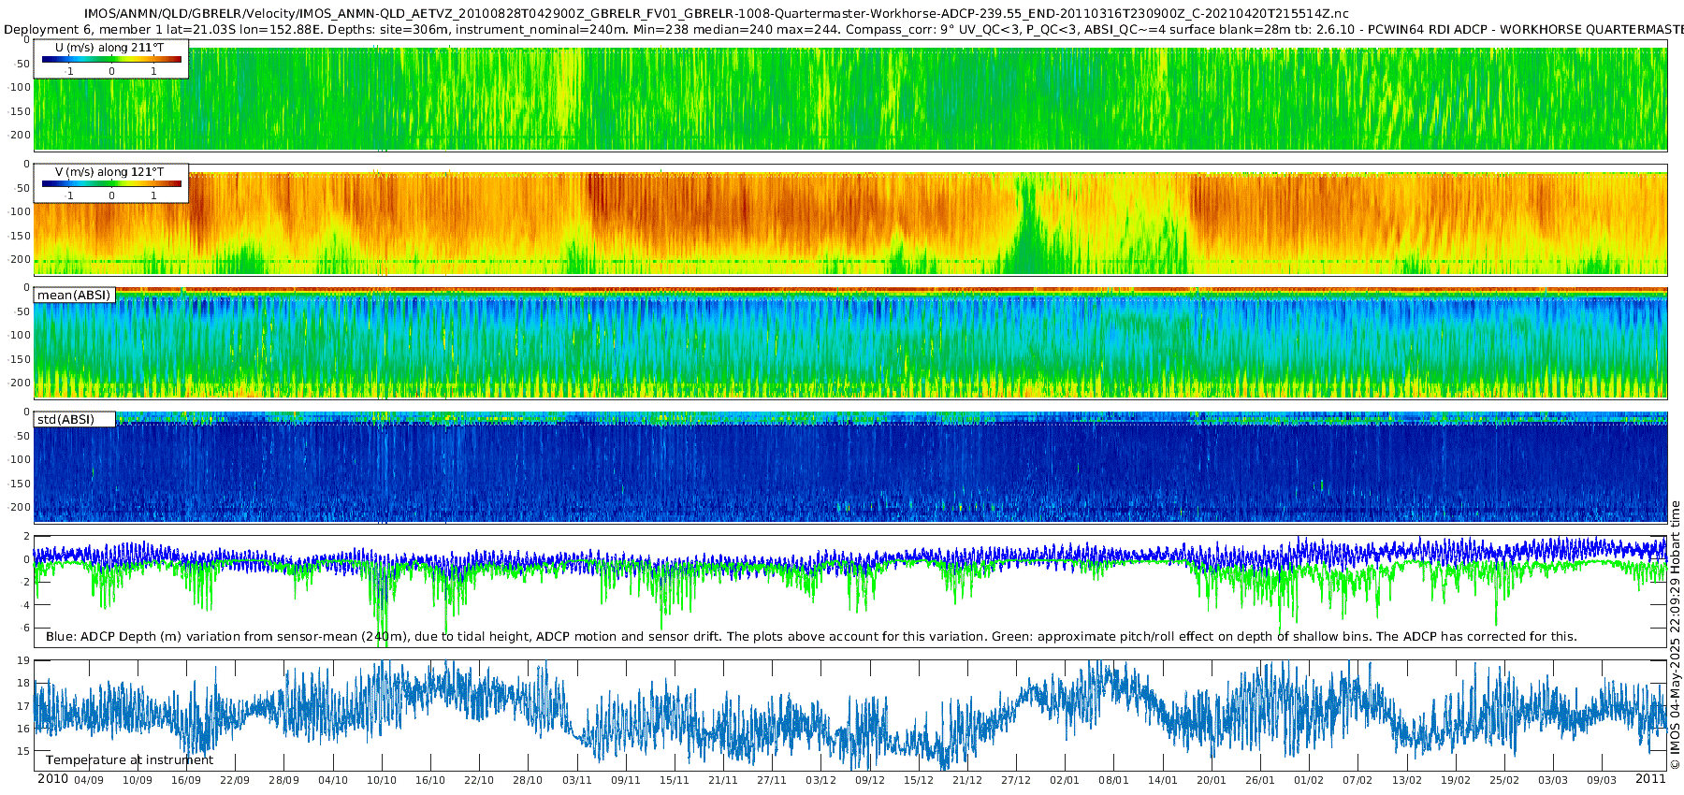Click the '09/03' date tick label
Screen dimensions: 1684x795
1602,780
